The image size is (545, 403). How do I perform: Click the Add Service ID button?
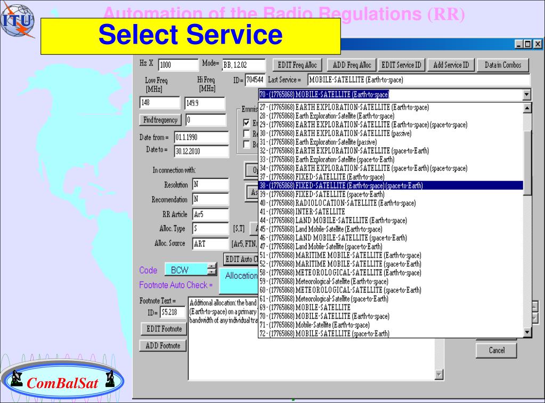pyautogui.click(x=451, y=65)
